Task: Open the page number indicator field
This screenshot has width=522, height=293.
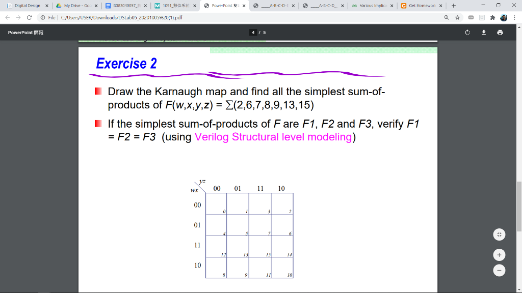Action: tap(253, 32)
